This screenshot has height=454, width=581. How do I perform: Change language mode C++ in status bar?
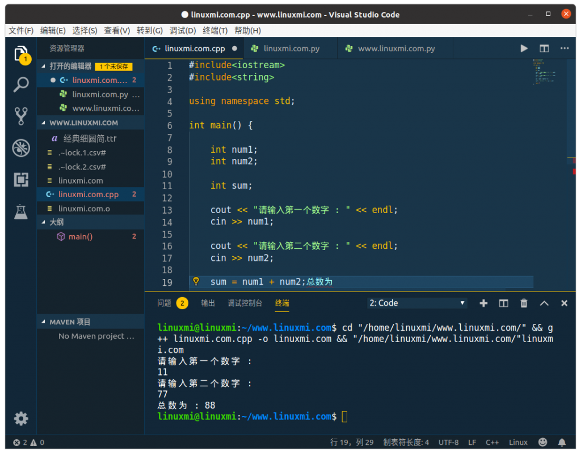(x=492, y=442)
